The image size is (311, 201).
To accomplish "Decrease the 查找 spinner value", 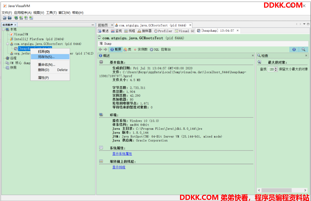I will [276, 70].
